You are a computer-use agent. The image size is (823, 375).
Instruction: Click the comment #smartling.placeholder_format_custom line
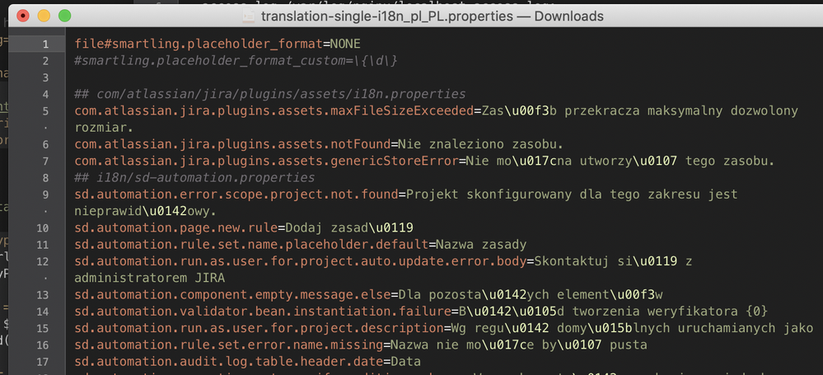(x=236, y=61)
